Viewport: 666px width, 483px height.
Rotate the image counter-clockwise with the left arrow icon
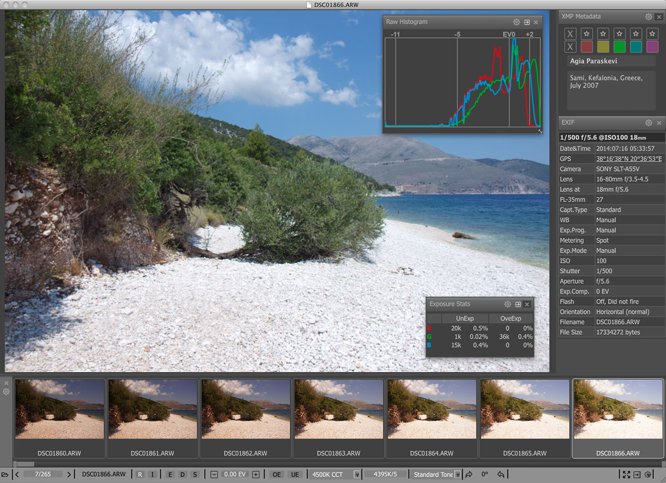coord(501,475)
